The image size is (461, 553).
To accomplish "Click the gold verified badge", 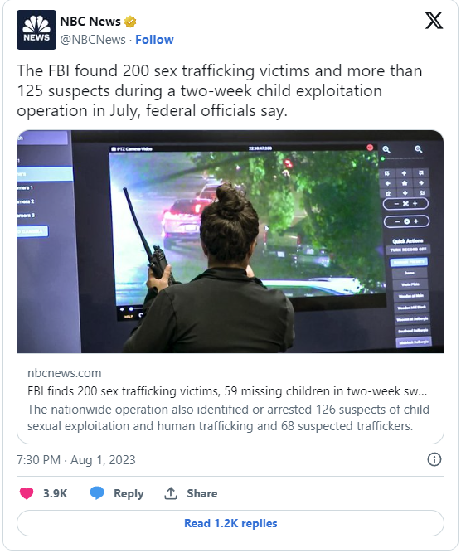I will [x=130, y=22].
